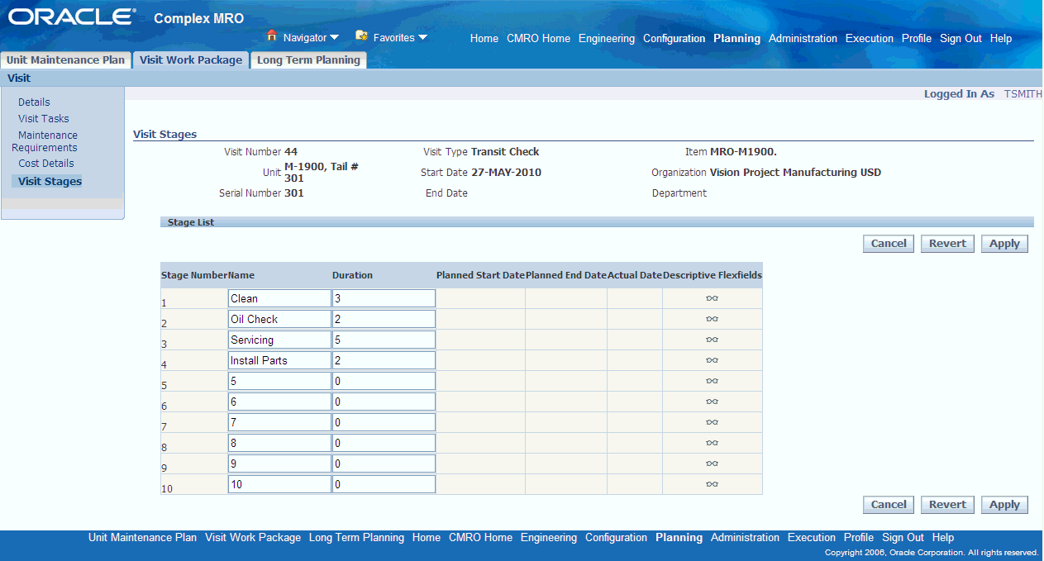Screen dimensions: 1044x561
Task: Open Engineering in top navigation
Action: (607, 38)
